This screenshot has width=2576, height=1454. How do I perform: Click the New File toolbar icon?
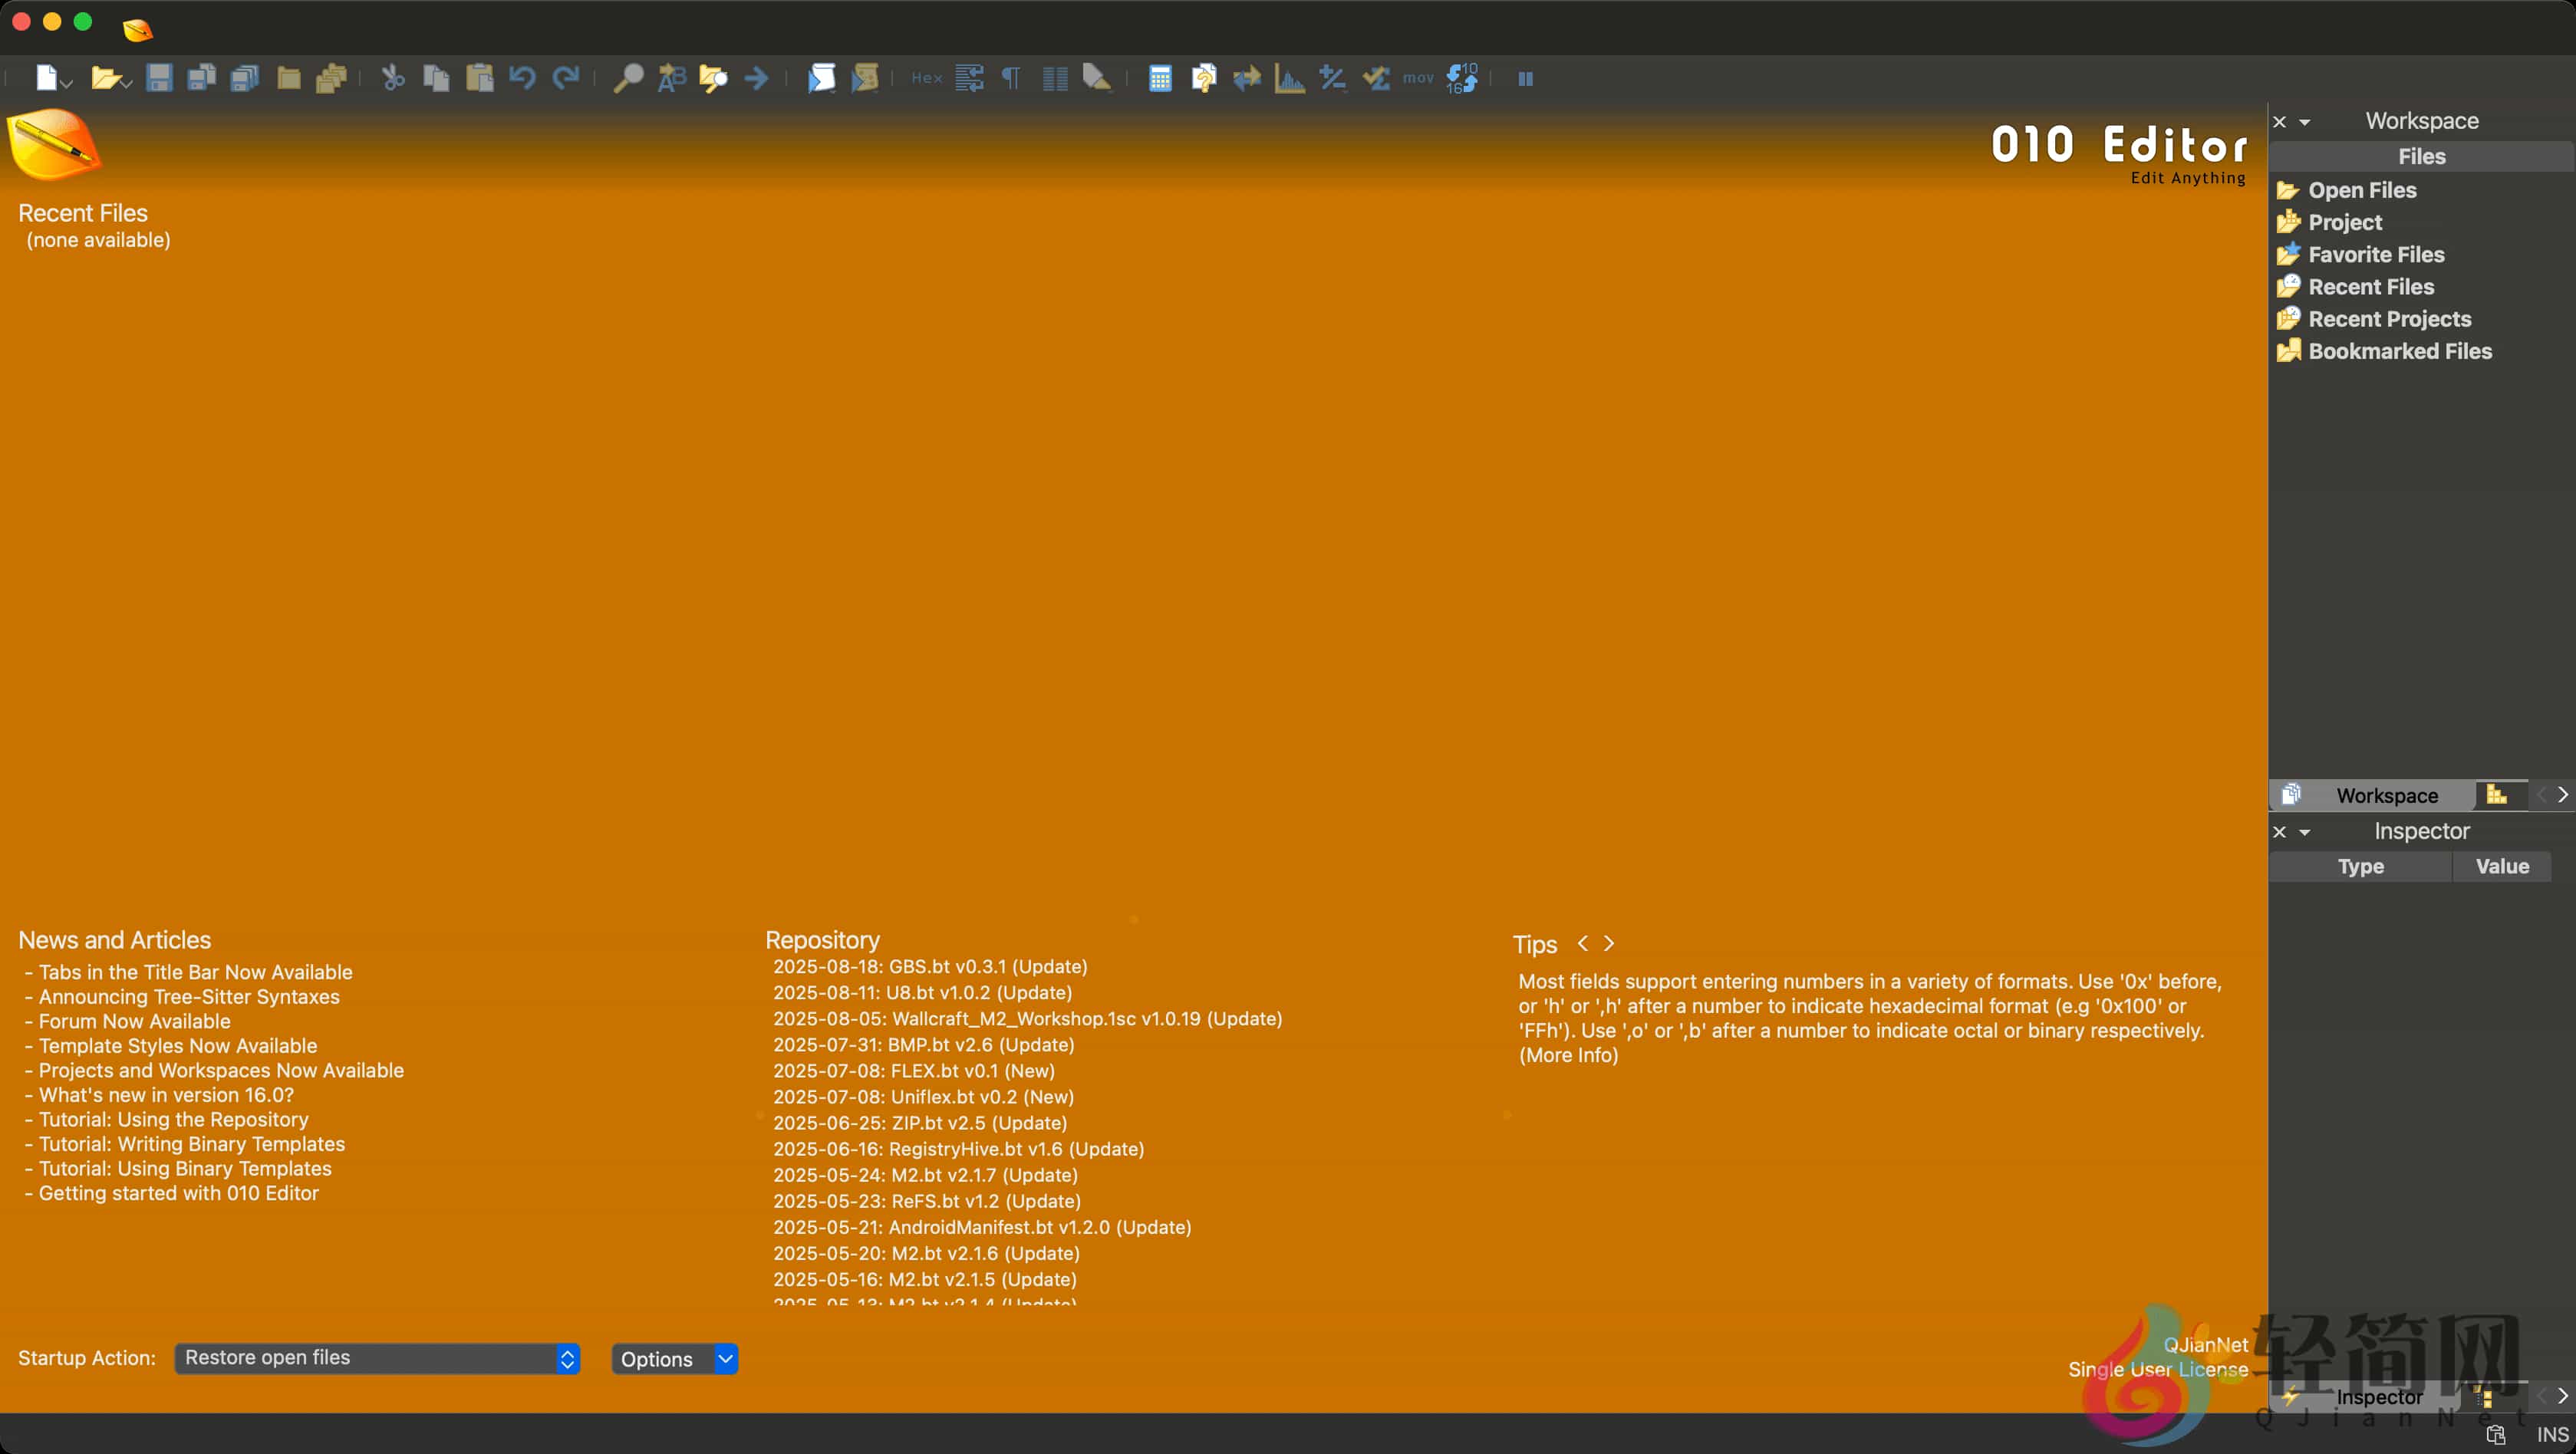pos(46,78)
